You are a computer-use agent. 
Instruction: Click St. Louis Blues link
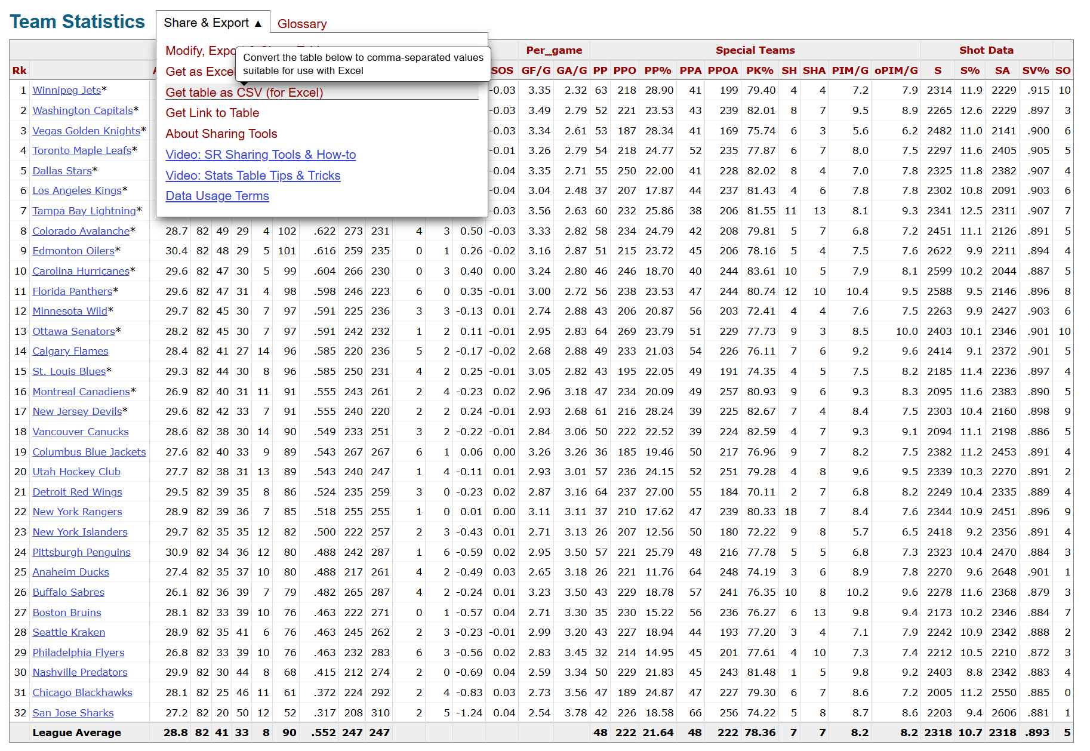pos(69,371)
